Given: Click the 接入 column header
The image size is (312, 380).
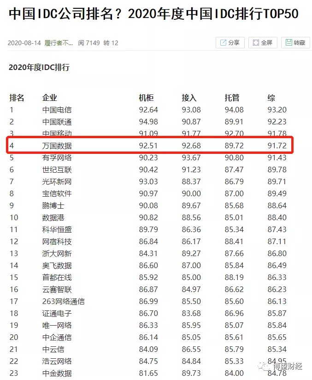Looking at the screenshot, I should pyautogui.click(x=189, y=98).
